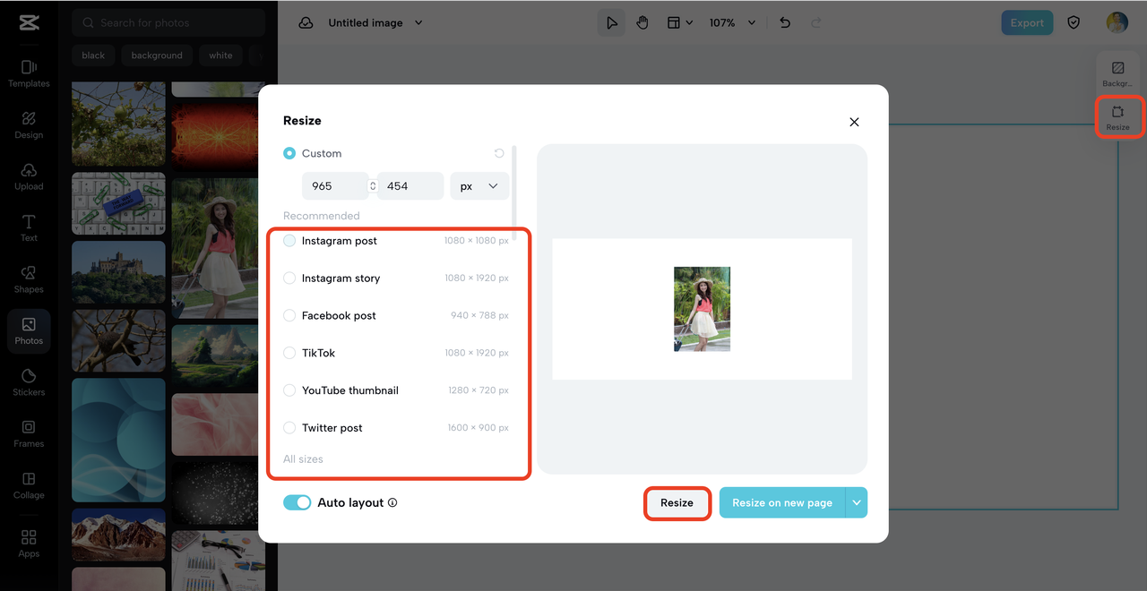Open the Background tool in right panel
Viewport: 1147px width, 591px height.
coord(1117,74)
